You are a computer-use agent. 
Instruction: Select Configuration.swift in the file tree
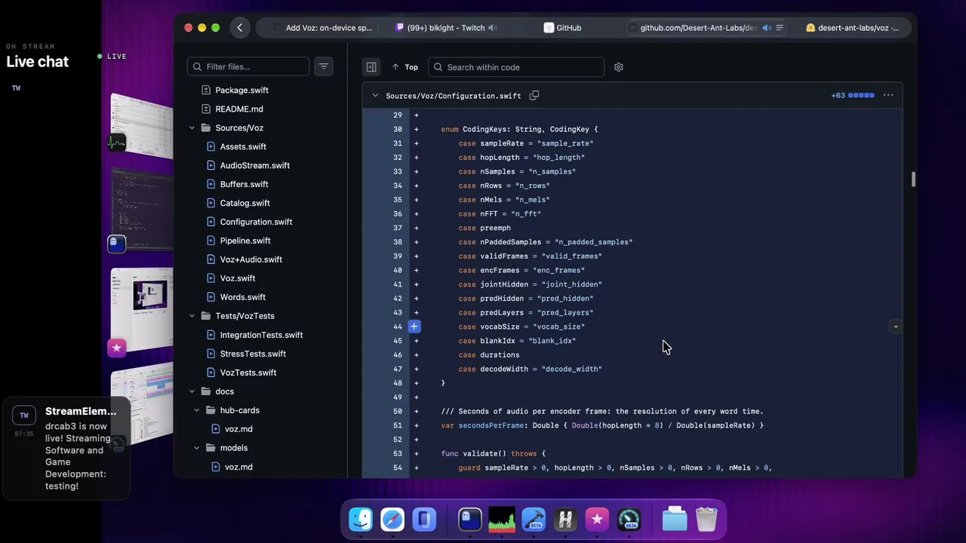click(256, 222)
